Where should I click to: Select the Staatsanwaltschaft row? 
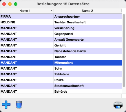point(61,86)
